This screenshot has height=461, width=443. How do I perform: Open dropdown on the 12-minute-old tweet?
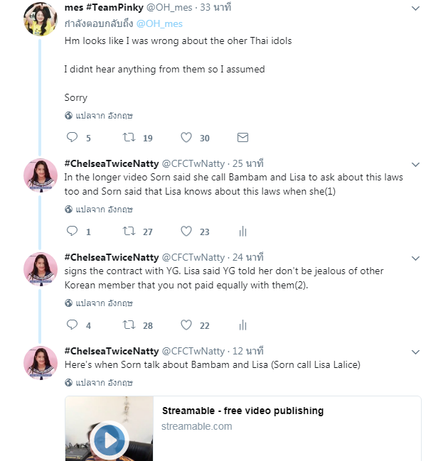point(416,352)
